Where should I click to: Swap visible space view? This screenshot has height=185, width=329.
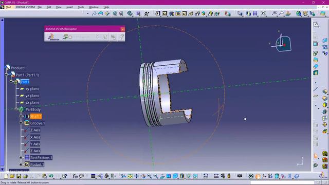[x=195, y=176]
